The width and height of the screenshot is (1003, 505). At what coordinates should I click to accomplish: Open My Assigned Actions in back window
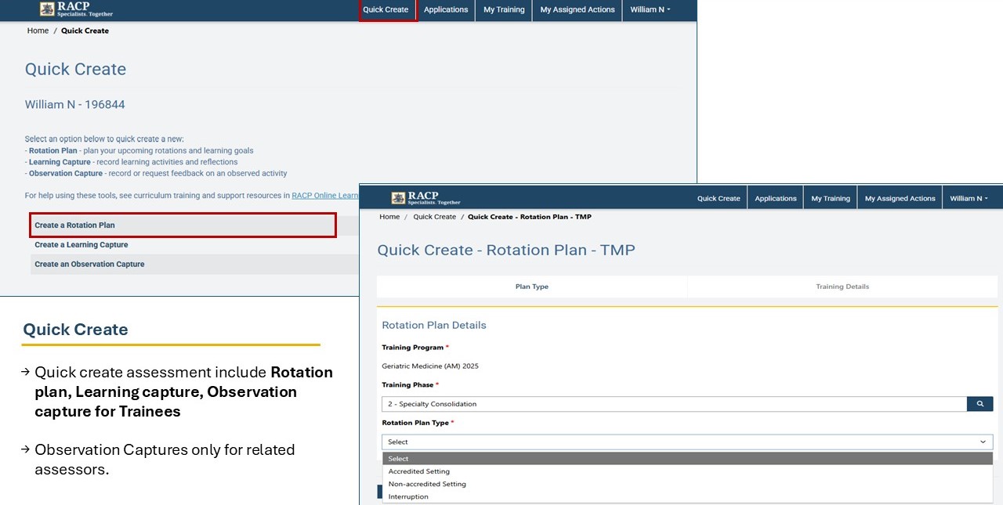[x=578, y=9]
